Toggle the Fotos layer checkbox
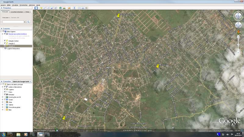Viewport: 244px width, 137px height. coord(5,92)
